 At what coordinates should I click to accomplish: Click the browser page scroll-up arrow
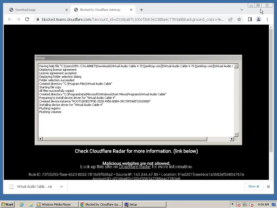(271, 27)
